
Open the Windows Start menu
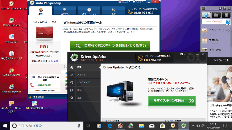tap(5, 126)
